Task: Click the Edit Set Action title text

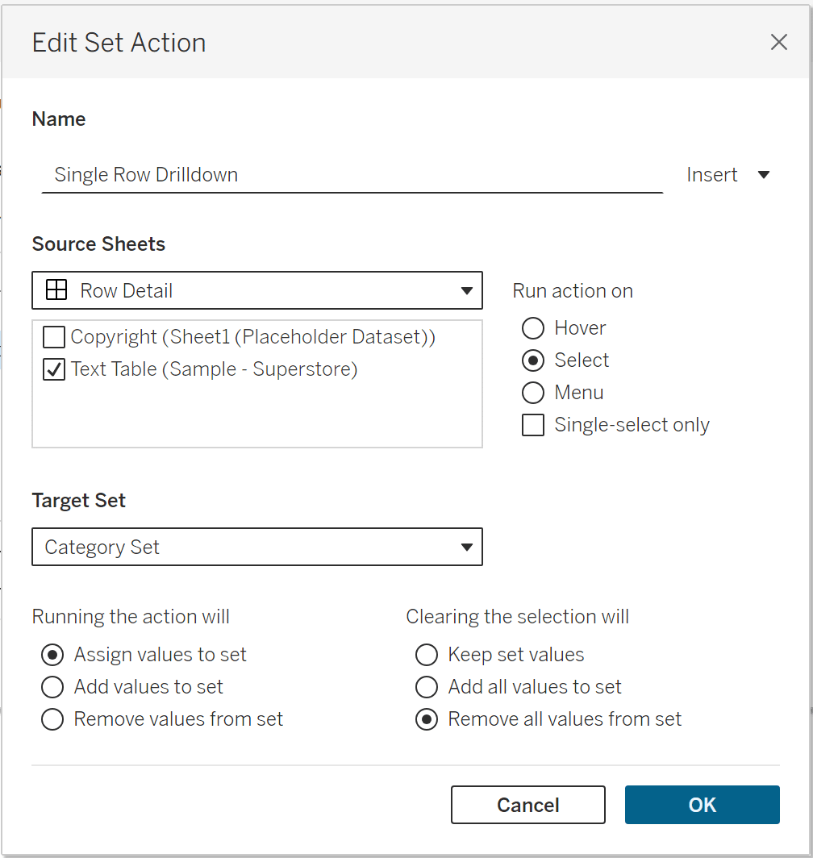Action: [119, 43]
